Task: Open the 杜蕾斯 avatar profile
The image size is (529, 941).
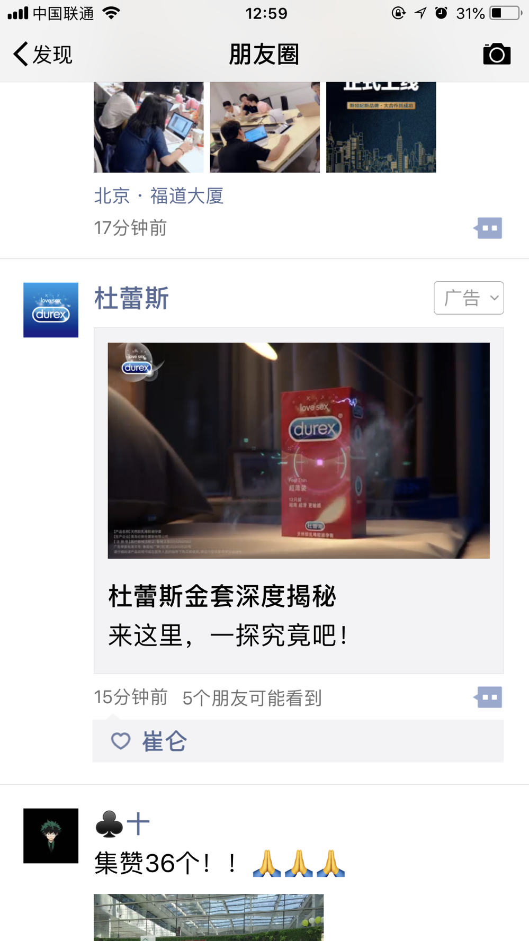Action: [x=51, y=310]
